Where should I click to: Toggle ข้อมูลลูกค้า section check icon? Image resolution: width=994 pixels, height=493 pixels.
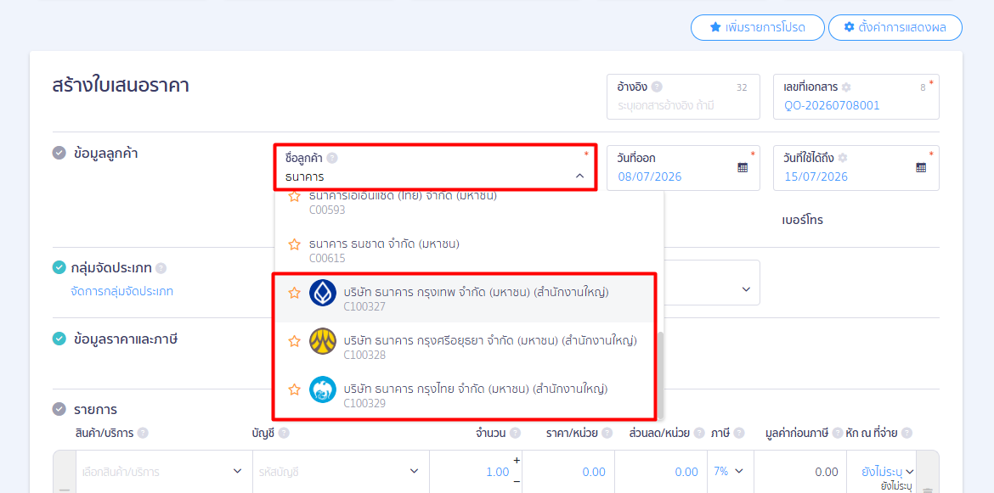coord(59,153)
